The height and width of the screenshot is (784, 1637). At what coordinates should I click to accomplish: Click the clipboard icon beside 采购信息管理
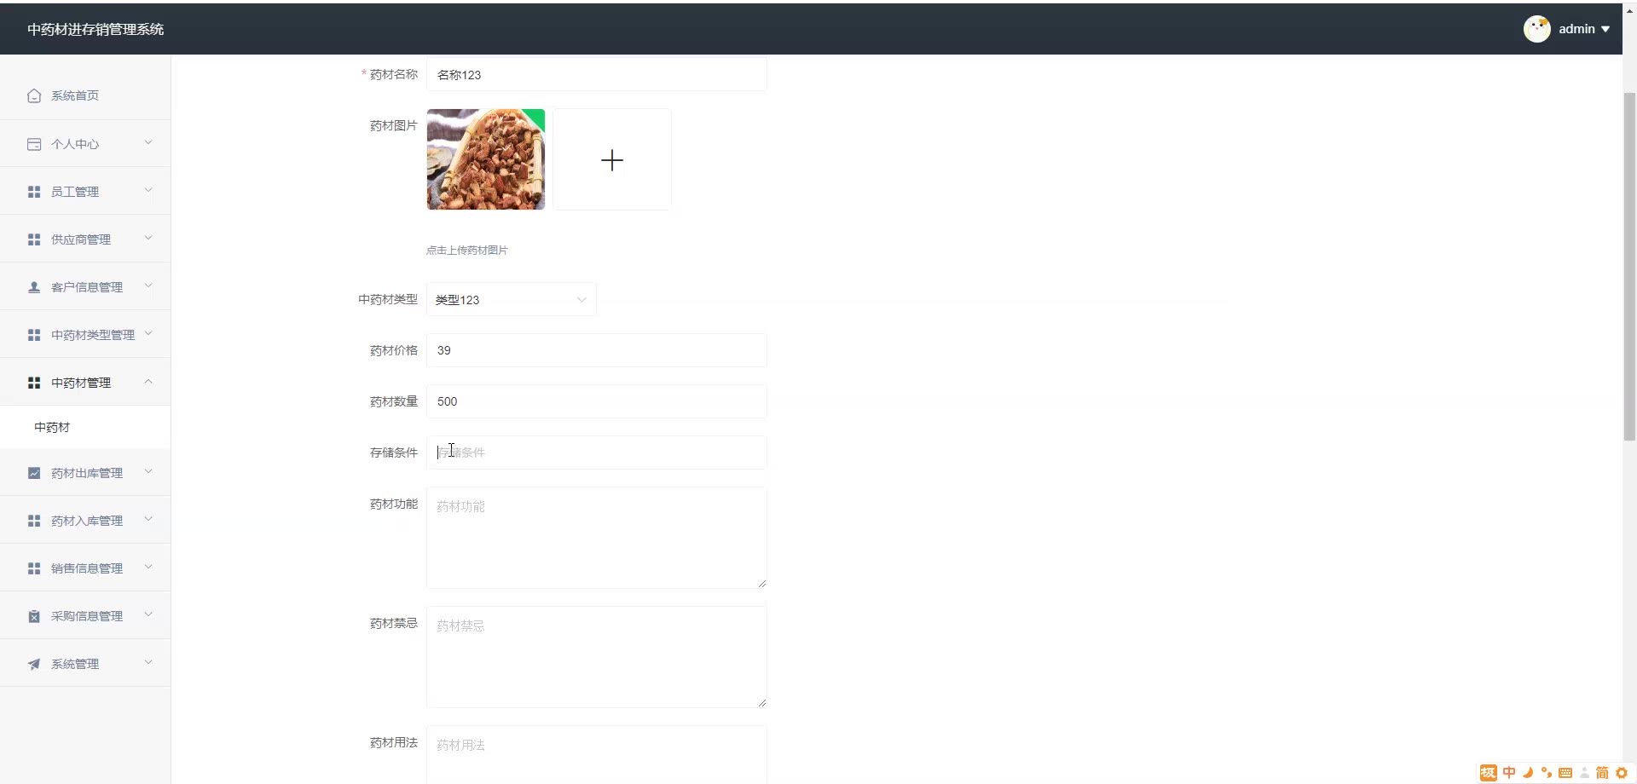tap(34, 616)
